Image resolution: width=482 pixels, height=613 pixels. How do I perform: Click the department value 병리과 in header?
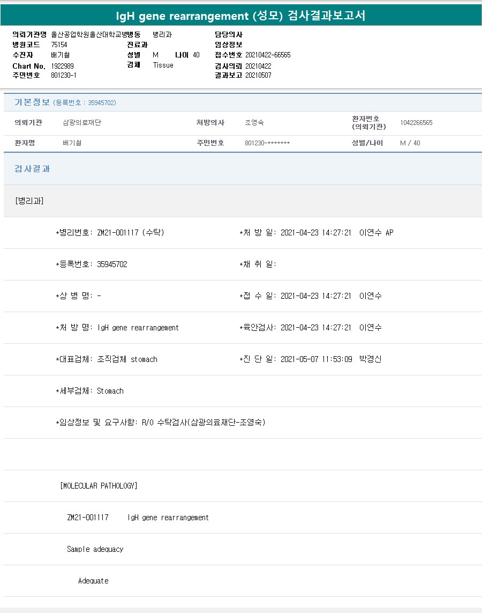coord(162,34)
